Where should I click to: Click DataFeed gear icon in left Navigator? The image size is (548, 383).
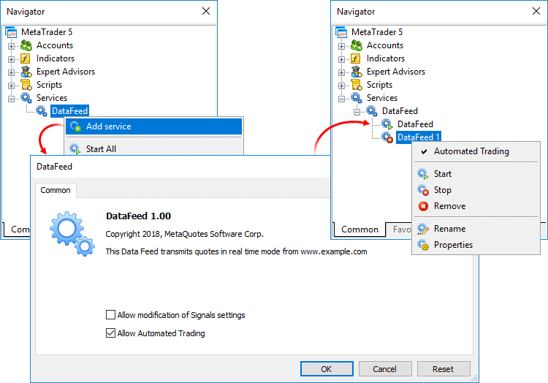tap(42, 111)
